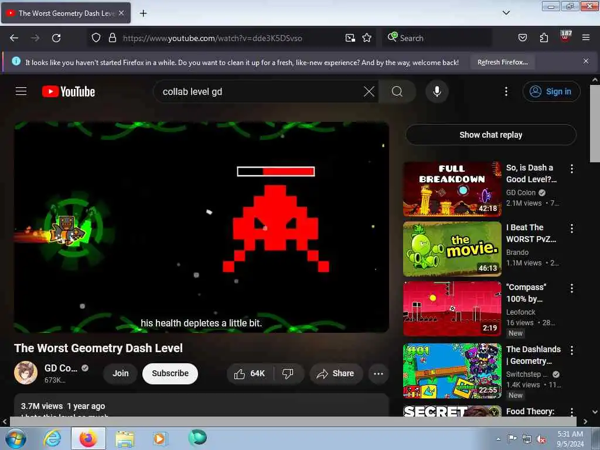Share the video

[x=336, y=373]
